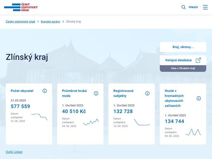The image size is (212, 159).
Task: Click average wage sparkline chart
Action: [x=91, y=122]
